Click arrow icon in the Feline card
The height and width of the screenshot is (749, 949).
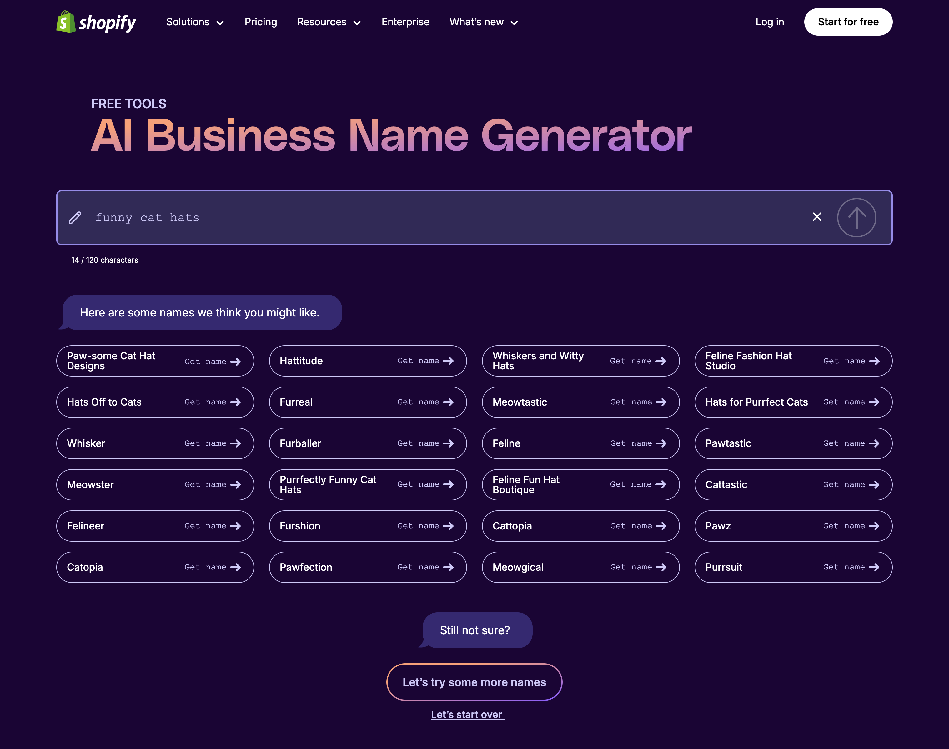[661, 443]
